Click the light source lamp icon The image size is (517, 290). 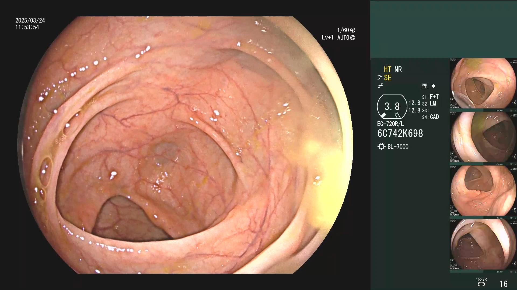[381, 147]
